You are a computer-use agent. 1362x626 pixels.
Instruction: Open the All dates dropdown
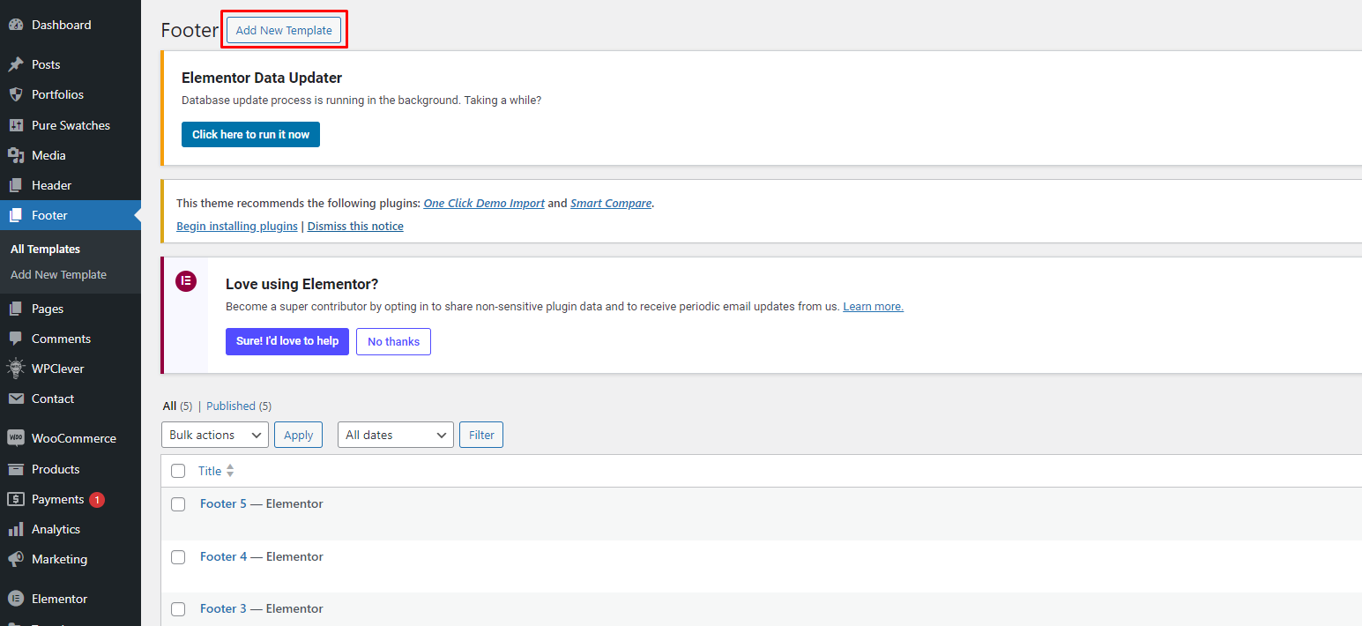[x=396, y=435]
